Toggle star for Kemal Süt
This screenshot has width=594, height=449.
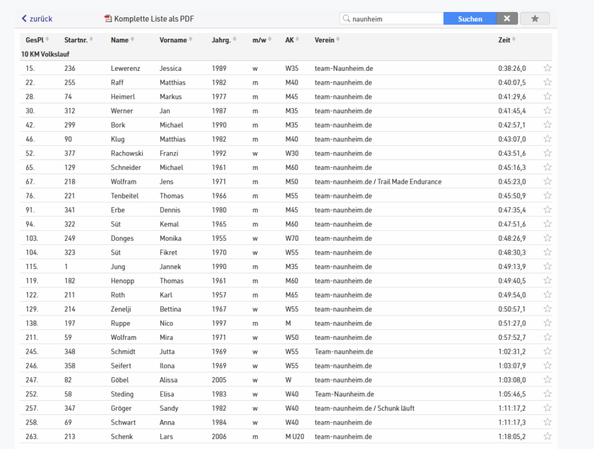click(x=547, y=224)
